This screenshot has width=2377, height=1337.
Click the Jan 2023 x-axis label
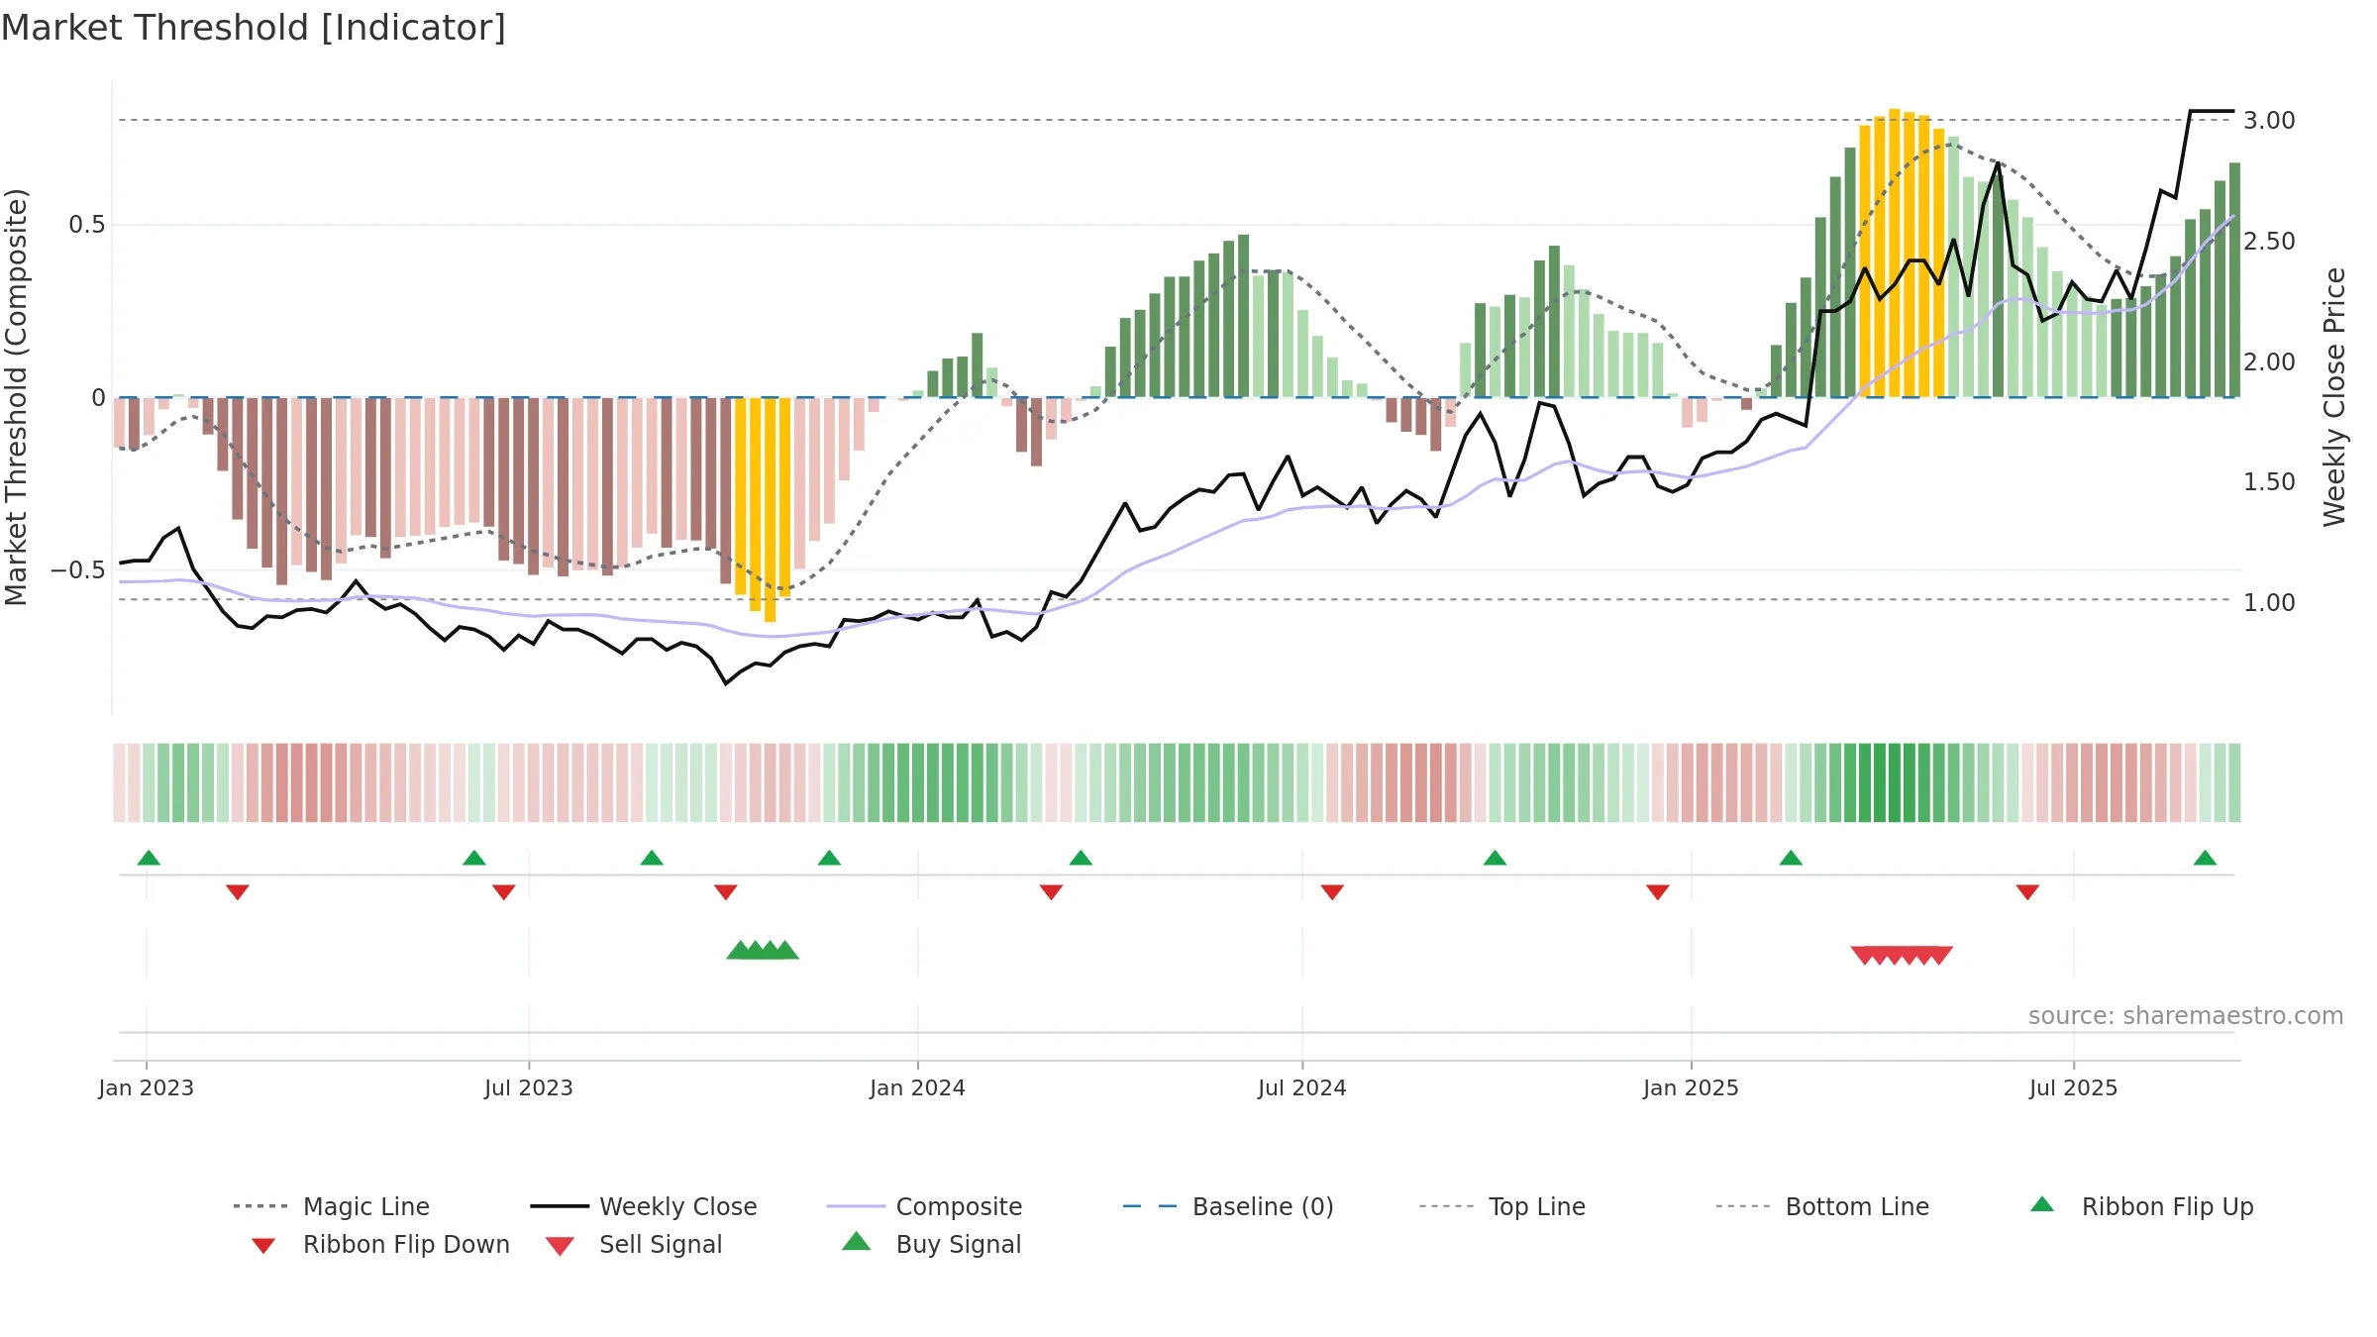(147, 1087)
